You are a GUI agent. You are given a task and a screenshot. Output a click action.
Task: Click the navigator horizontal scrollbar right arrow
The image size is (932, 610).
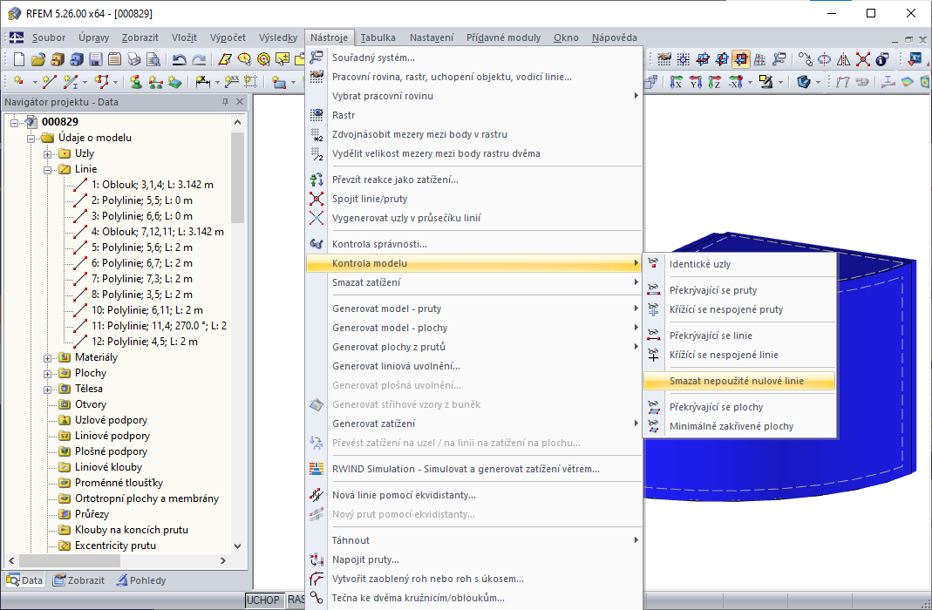point(223,560)
